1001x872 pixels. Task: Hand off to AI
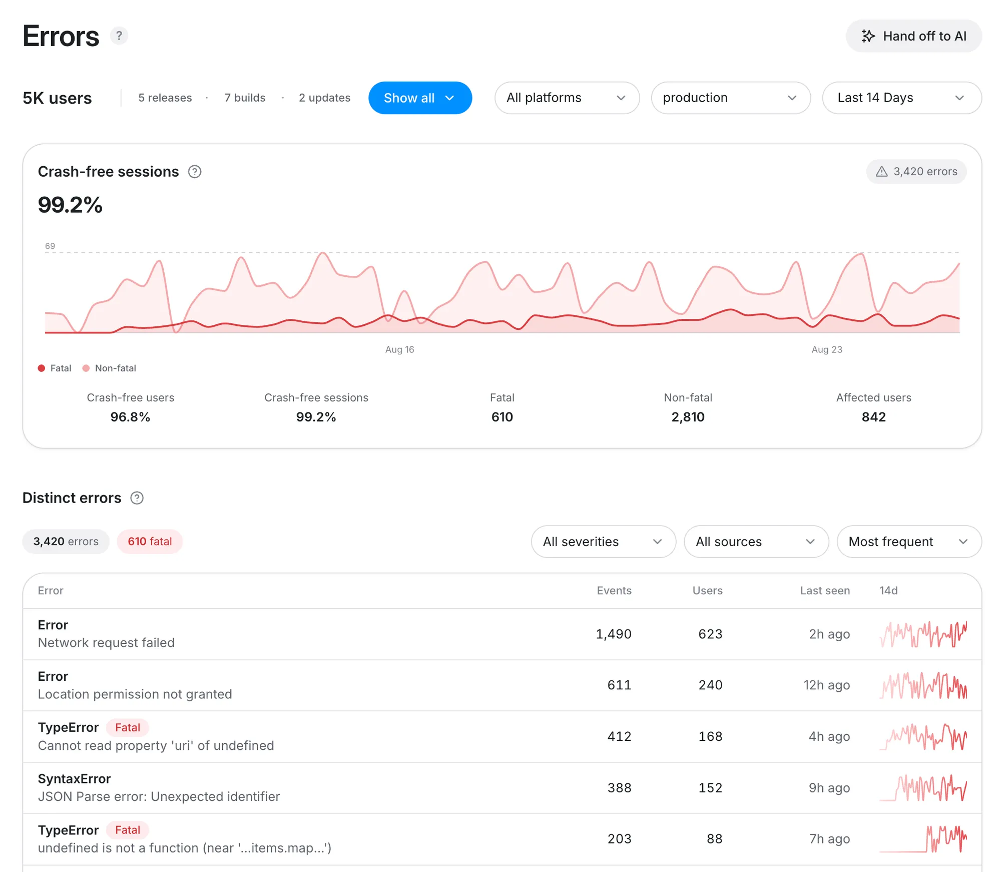click(914, 36)
